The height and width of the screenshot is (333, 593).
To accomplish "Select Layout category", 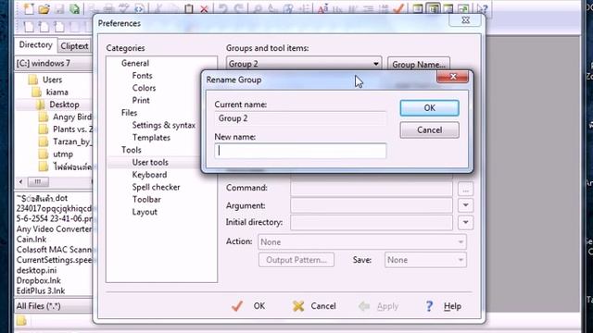I will [x=145, y=212].
